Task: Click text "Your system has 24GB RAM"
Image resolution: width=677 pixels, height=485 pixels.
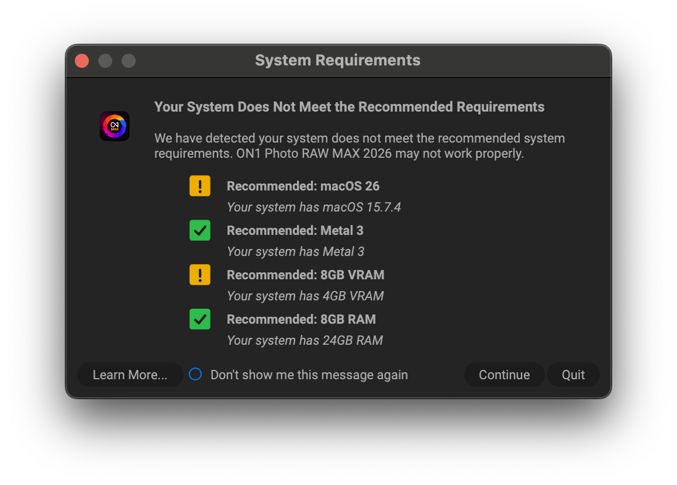Action: pyautogui.click(x=305, y=341)
